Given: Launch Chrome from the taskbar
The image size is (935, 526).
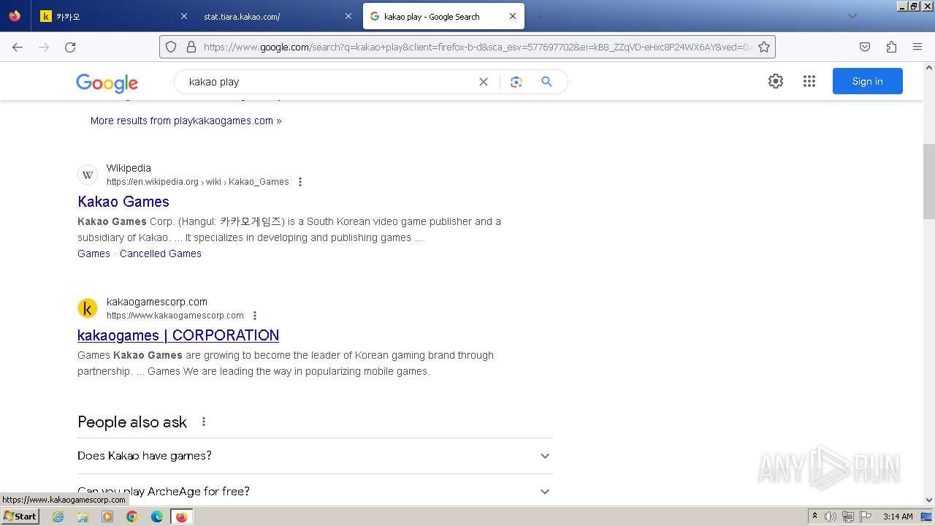Looking at the screenshot, I should click(132, 517).
